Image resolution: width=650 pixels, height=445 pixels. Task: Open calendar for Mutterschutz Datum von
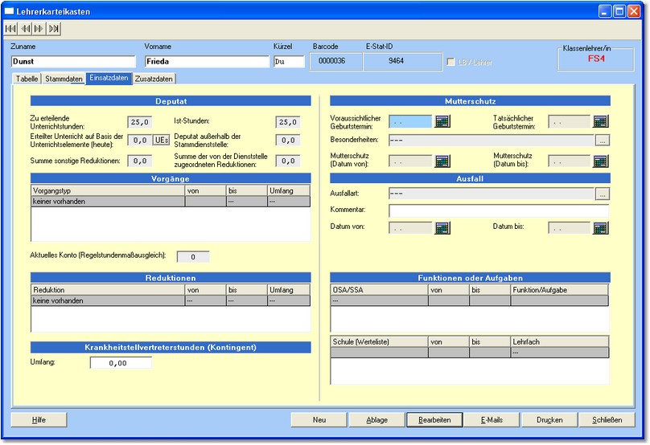pos(442,161)
